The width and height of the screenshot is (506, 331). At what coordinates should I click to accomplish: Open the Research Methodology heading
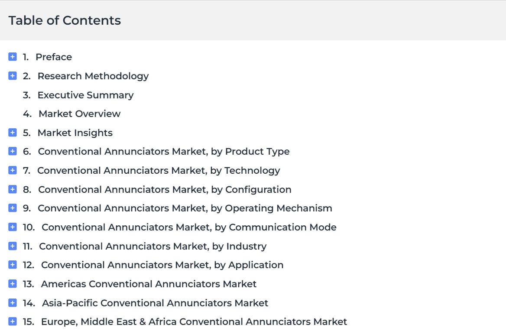coord(93,76)
